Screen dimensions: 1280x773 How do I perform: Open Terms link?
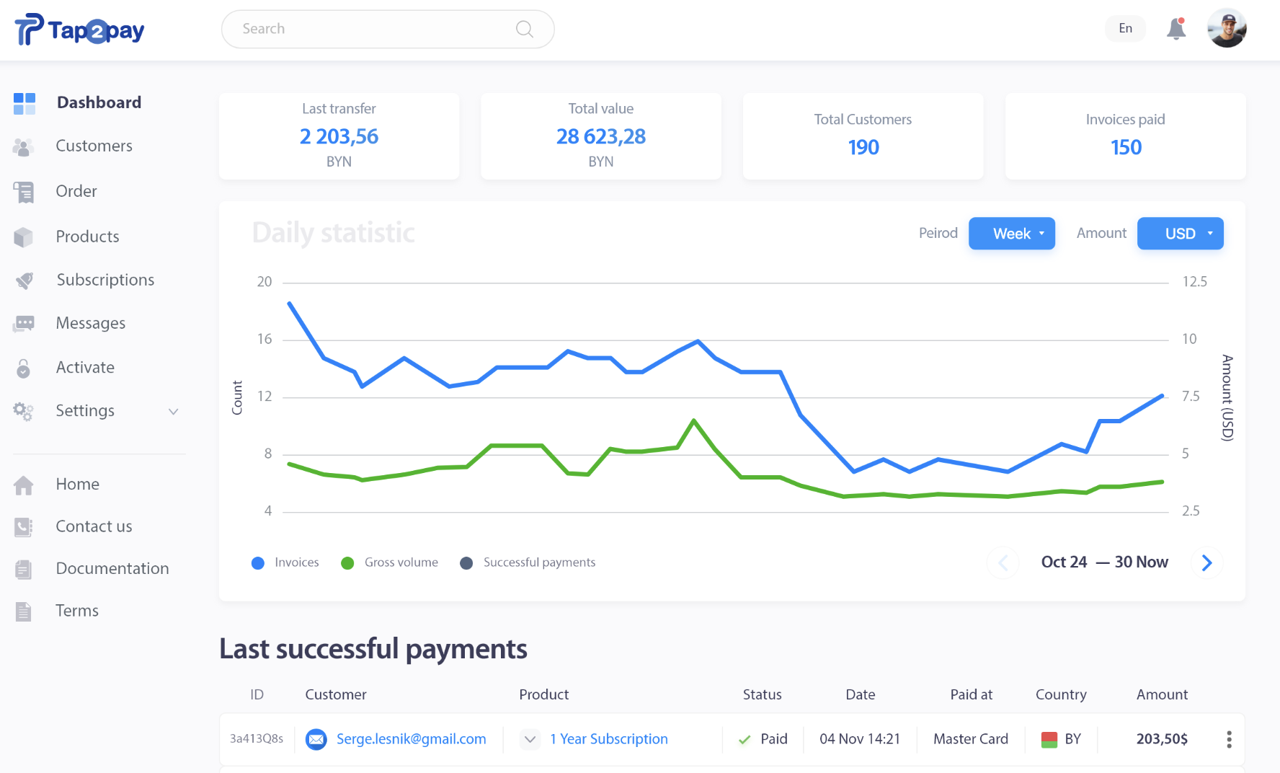(x=78, y=611)
